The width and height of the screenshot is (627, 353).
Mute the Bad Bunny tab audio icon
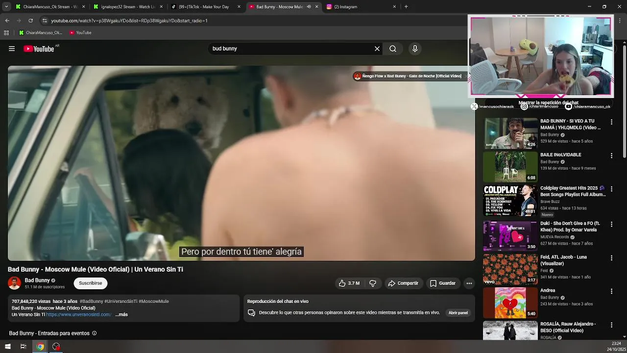coord(309,7)
